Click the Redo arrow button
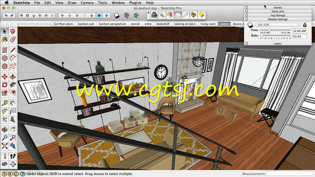Screen dimensions: 315x177 (12, 15)
